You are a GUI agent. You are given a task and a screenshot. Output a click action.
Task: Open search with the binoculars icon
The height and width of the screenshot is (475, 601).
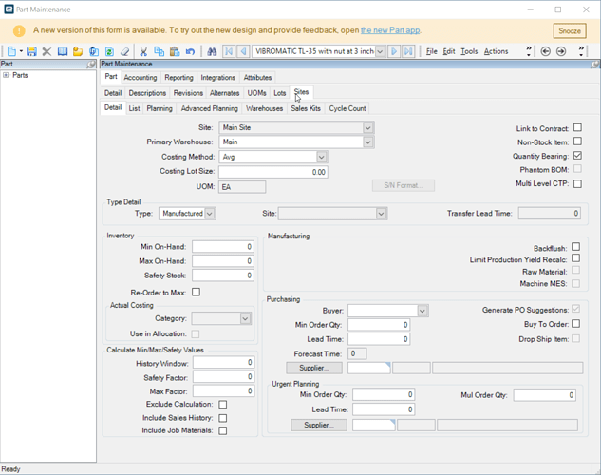pyautogui.click(x=212, y=51)
